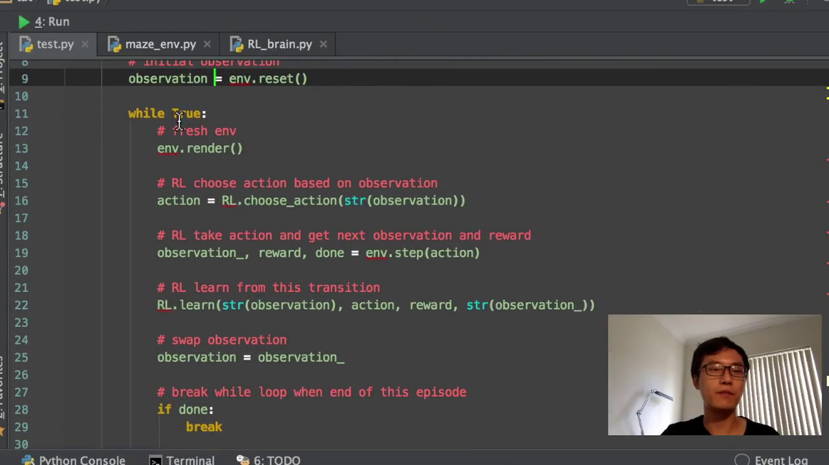Click the webcam video thumbnail
The width and height of the screenshot is (829, 465).
[x=714, y=375]
